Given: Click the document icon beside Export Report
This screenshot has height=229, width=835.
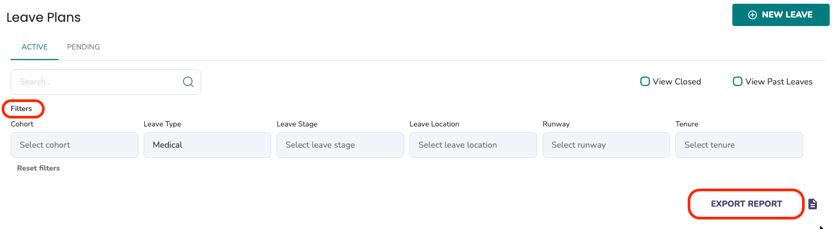Looking at the screenshot, I should coord(813,204).
